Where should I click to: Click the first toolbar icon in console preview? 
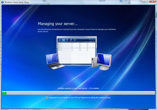coord(60,40)
